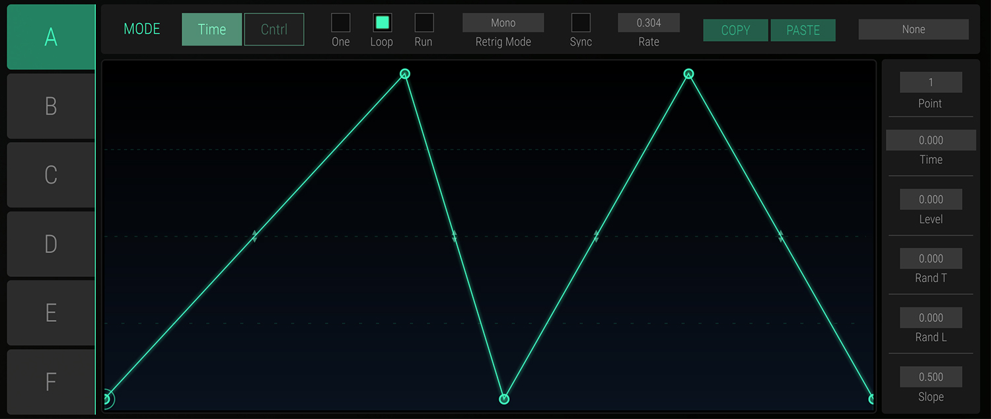Click the slope handle on the first rising segment

coord(254,236)
